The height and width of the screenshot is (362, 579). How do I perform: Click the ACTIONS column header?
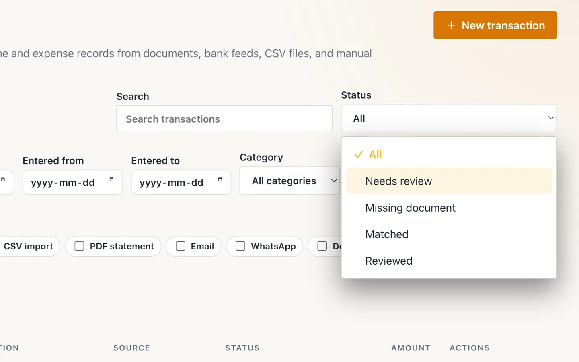(470, 348)
